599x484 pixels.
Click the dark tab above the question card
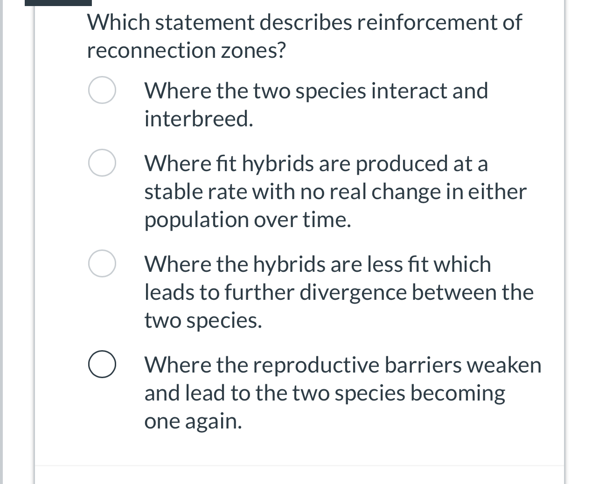tap(58, 3)
